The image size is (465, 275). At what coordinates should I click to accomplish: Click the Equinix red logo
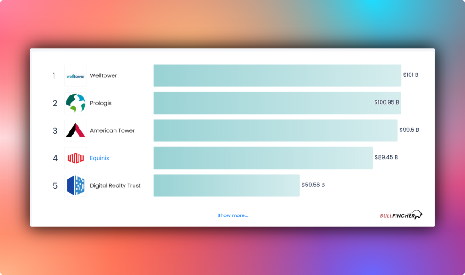click(76, 158)
